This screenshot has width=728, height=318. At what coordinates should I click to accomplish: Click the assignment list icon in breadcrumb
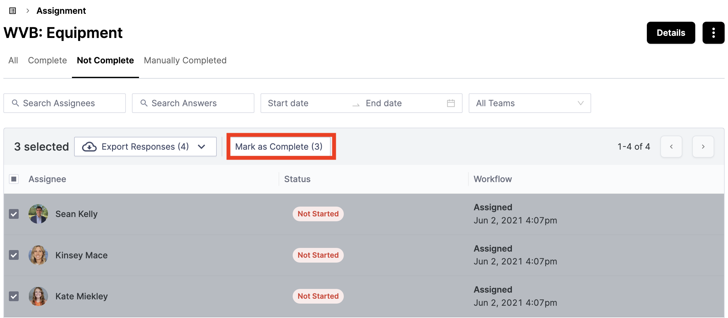(x=13, y=11)
